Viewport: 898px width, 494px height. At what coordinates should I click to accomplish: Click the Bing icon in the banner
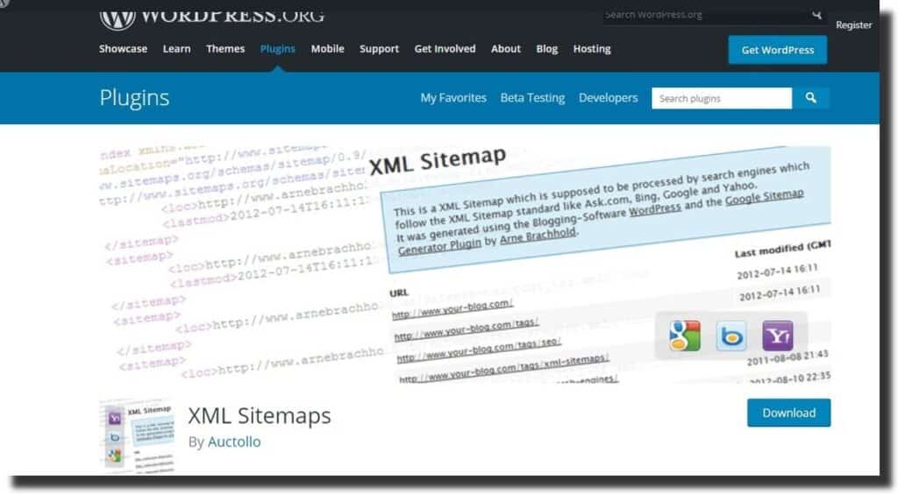tap(731, 335)
